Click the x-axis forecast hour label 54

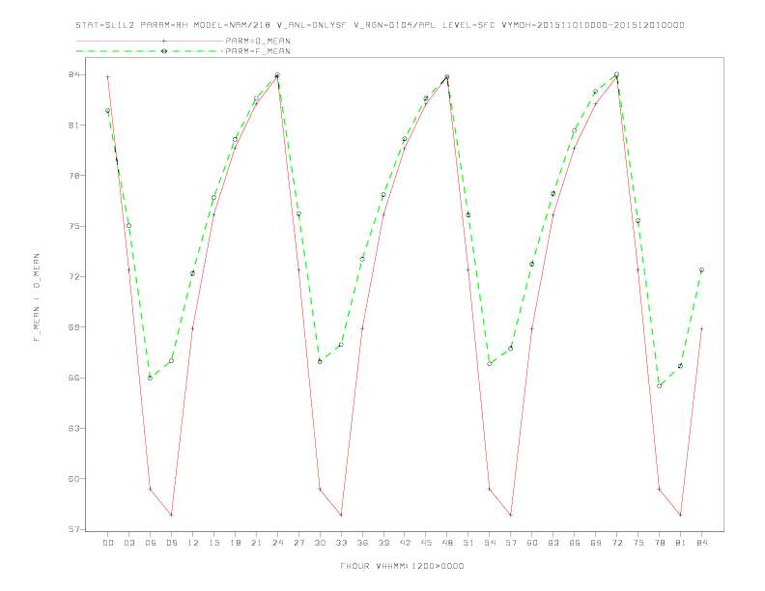(x=490, y=543)
